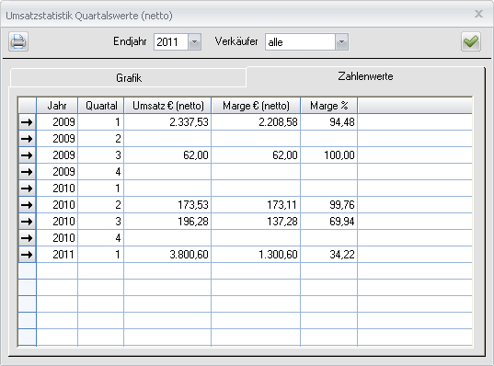
Task: Click the Marge € (netto) column header
Action: [x=256, y=106]
